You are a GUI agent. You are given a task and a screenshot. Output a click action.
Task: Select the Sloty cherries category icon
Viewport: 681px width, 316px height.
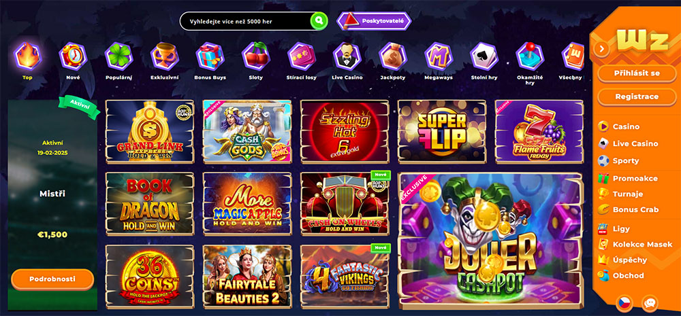[256, 56]
